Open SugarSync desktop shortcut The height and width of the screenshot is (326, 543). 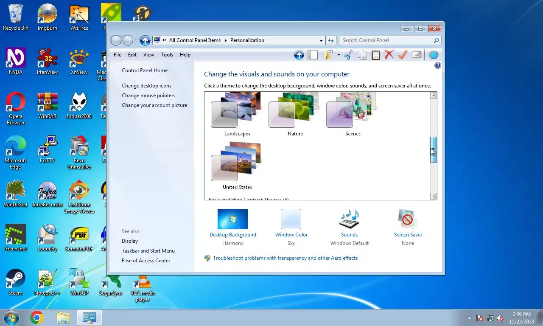(111, 286)
